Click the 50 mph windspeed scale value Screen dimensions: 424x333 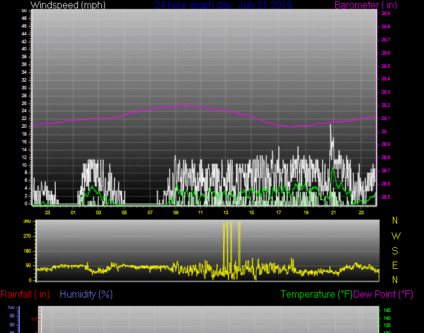click(23, 11)
